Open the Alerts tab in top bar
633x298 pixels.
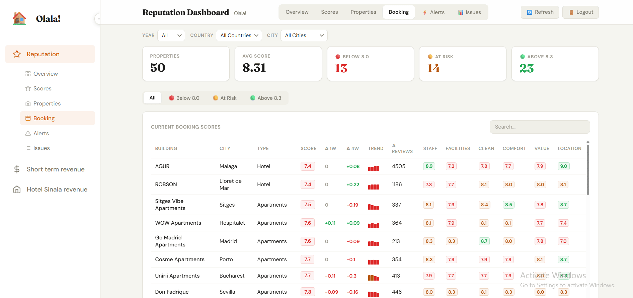(434, 12)
